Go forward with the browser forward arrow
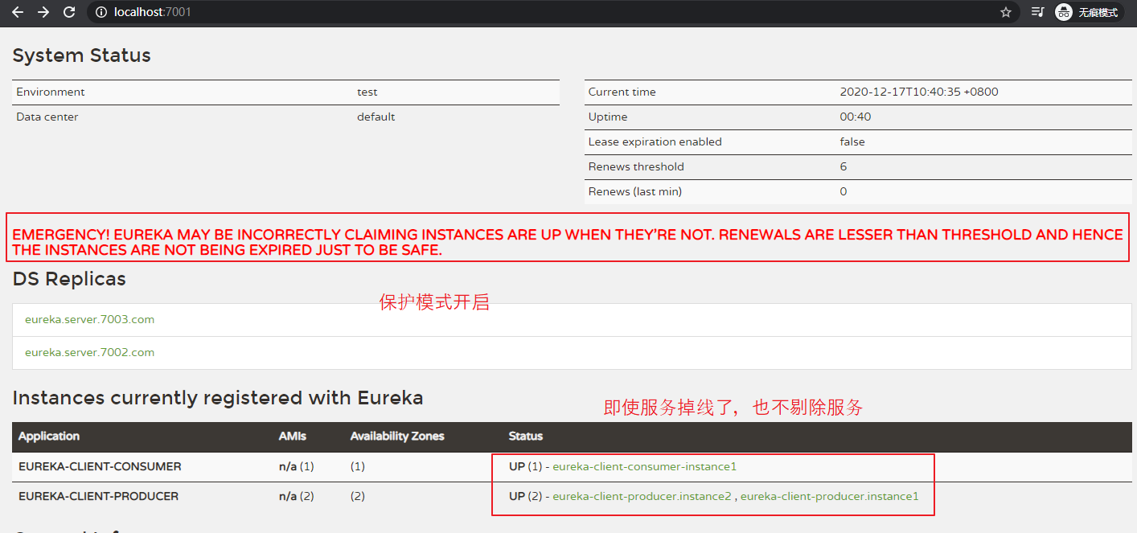Screen dimensions: 1137x533 (x=43, y=12)
